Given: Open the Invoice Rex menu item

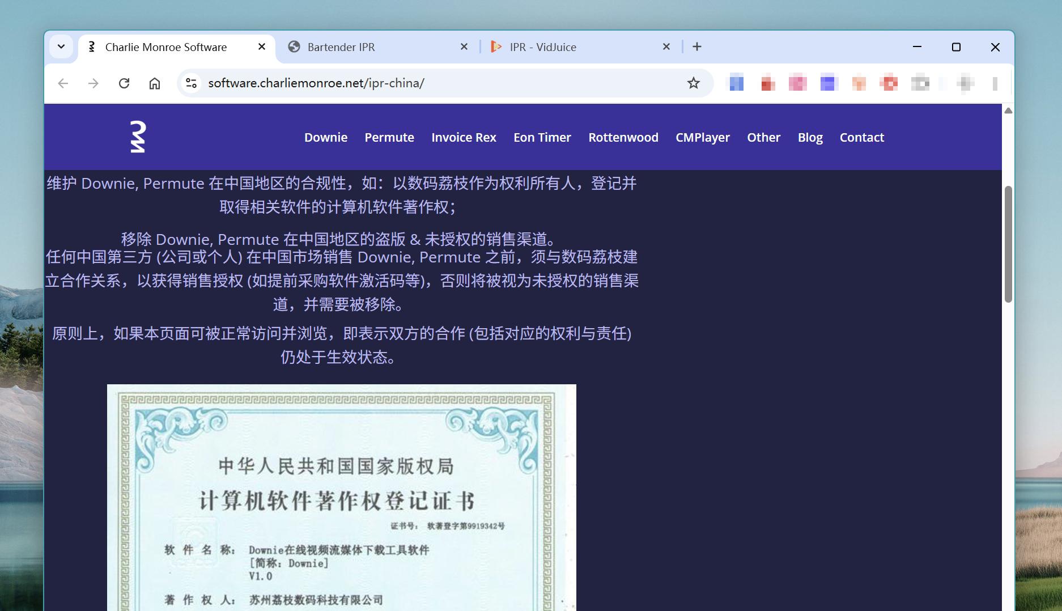Looking at the screenshot, I should click(x=464, y=137).
